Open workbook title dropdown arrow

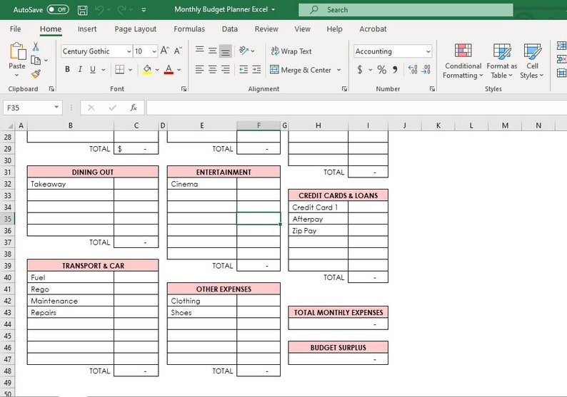(x=273, y=10)
